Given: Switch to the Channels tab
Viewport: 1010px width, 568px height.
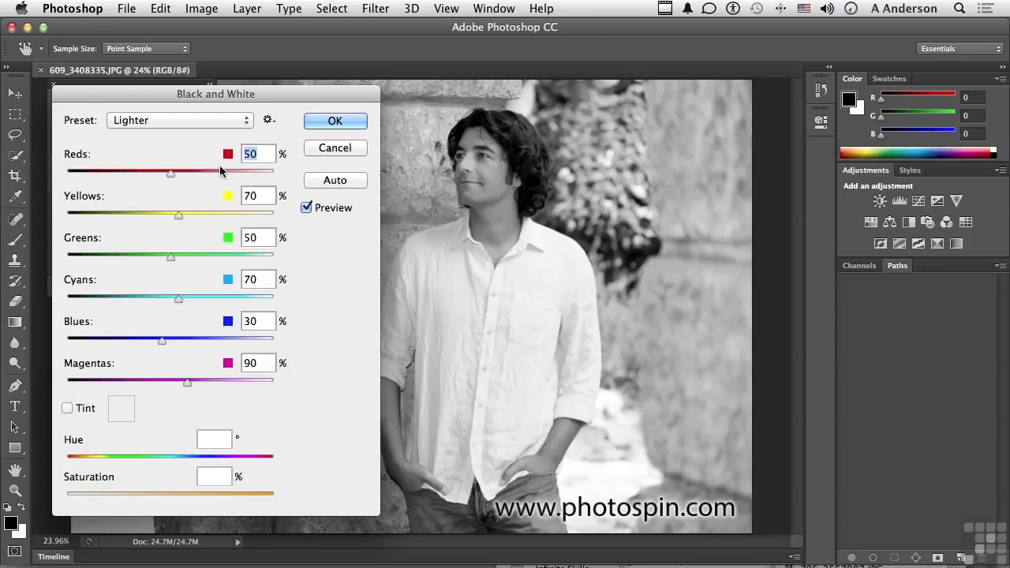Looking at the screenshot, I should point(858,266).
